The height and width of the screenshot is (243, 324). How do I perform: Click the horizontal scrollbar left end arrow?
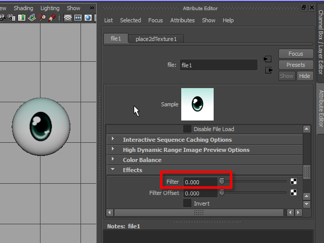(109, 213)
